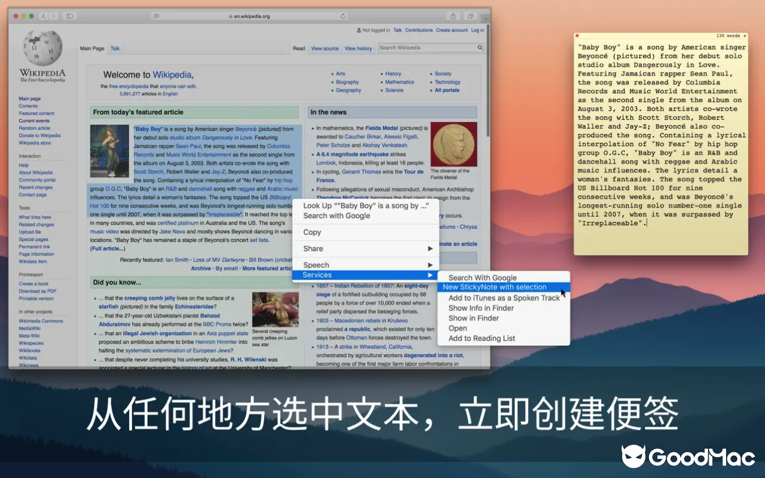Choose Add to iTunes as a Spoken Track

(504, 298)
